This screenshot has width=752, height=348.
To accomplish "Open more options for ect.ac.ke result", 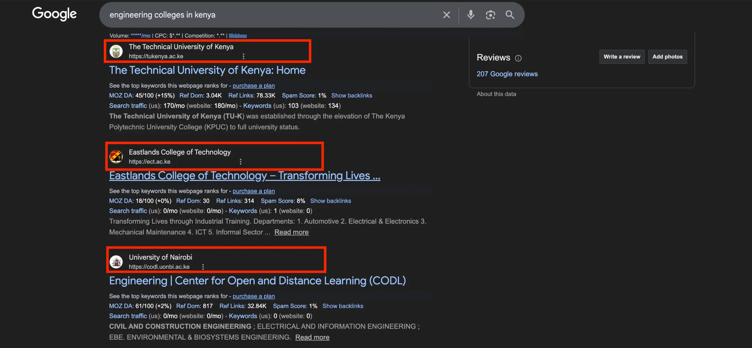I will click(x=241, y=162).
